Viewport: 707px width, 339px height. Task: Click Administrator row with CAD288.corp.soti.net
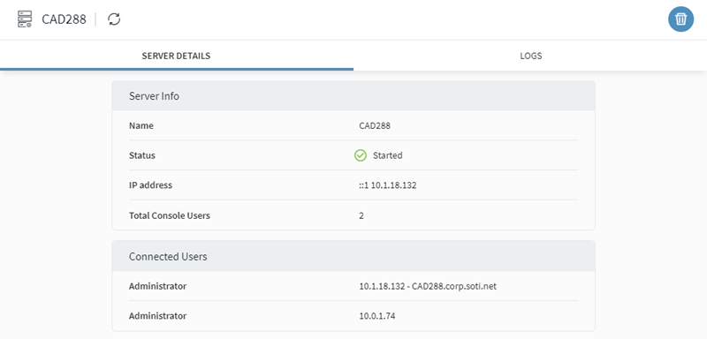tap(353, 286)
